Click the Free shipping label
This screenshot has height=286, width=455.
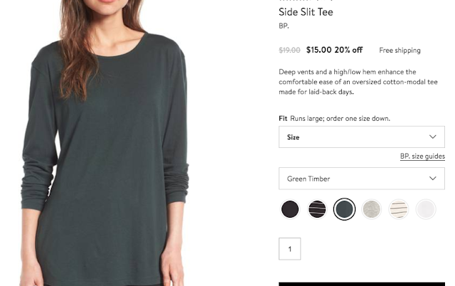click(400, 51)
